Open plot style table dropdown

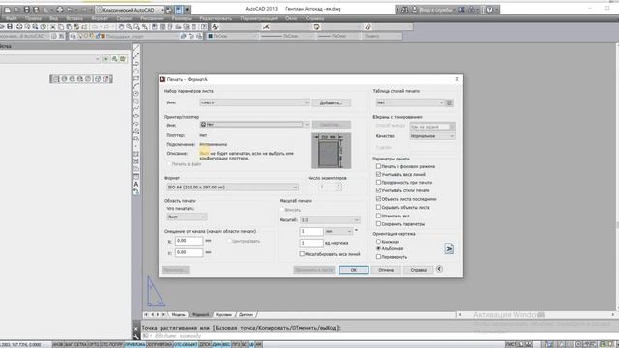pyautogui.click(x=410, y=102)
